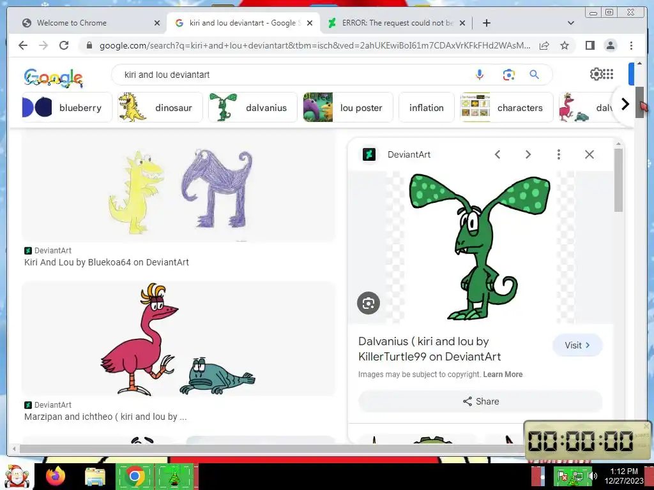Close the Welcome to Chrome tab
This screenshot has width=654, height=490.
tap(157, 23)
